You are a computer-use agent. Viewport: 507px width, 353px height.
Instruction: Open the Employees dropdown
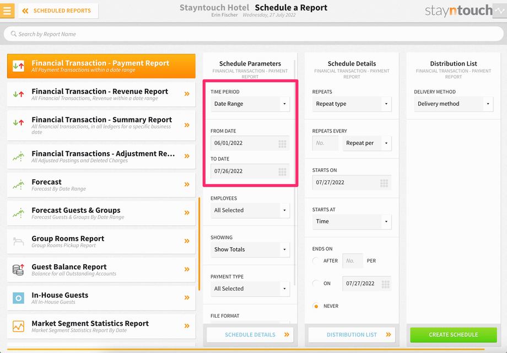pos(250,210)
